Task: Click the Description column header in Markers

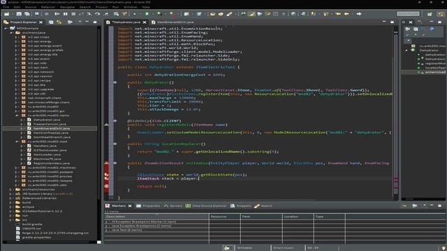Action: (x=156, y=217)
